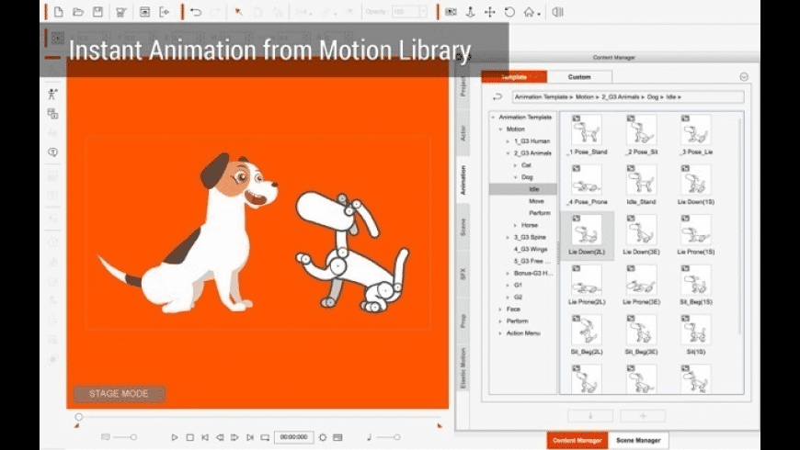
Task: Stop the playback
Action: pos(189,437)
